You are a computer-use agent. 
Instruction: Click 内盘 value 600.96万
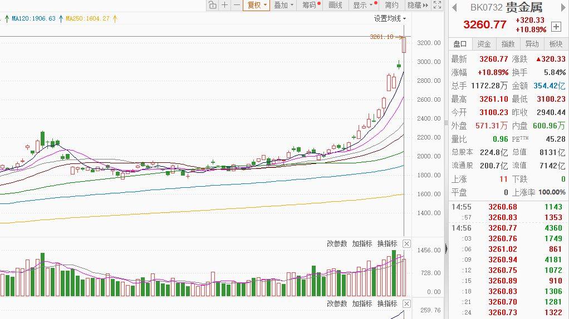[549, 126]
